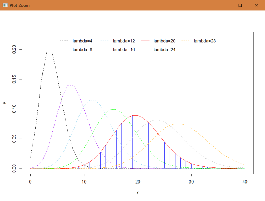Click the y-axis tick label 0.15
The width and height of the screenshot is (265, 201).
point(14,79)
